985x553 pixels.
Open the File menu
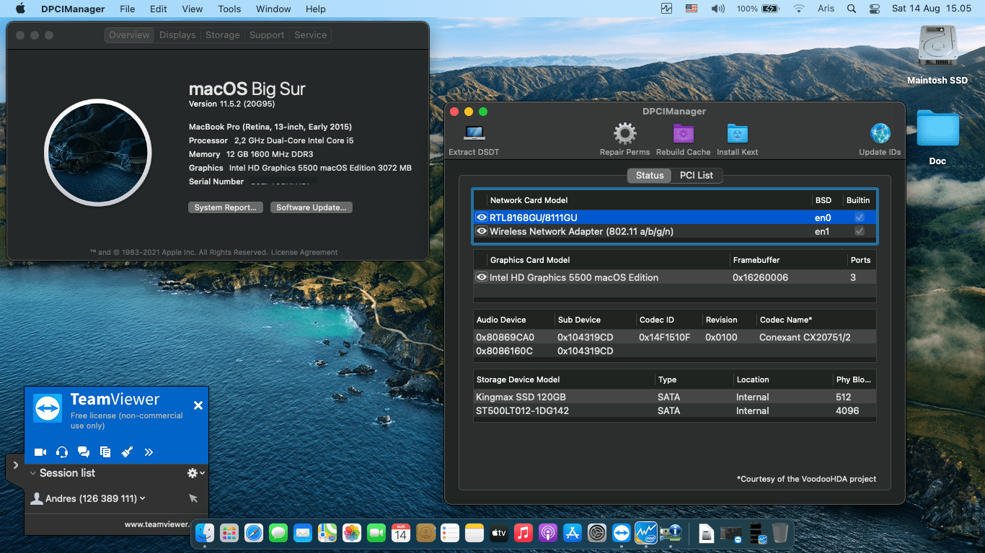(127, 9)
